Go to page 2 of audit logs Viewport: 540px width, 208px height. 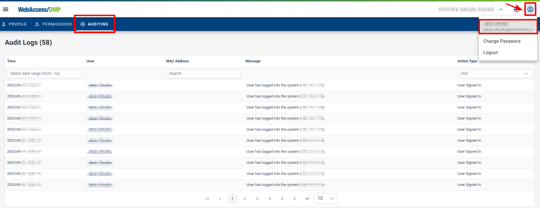(x=245, y=199)
